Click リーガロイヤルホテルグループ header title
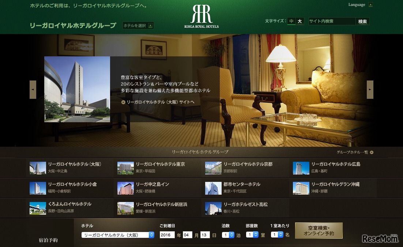 pos(73,26)
